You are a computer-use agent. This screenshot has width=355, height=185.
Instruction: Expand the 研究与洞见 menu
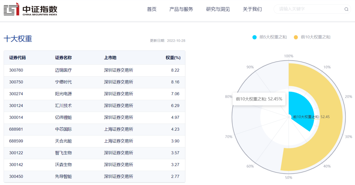[x=218, y=9]
